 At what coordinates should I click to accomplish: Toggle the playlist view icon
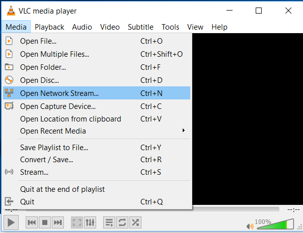point(109,222)
